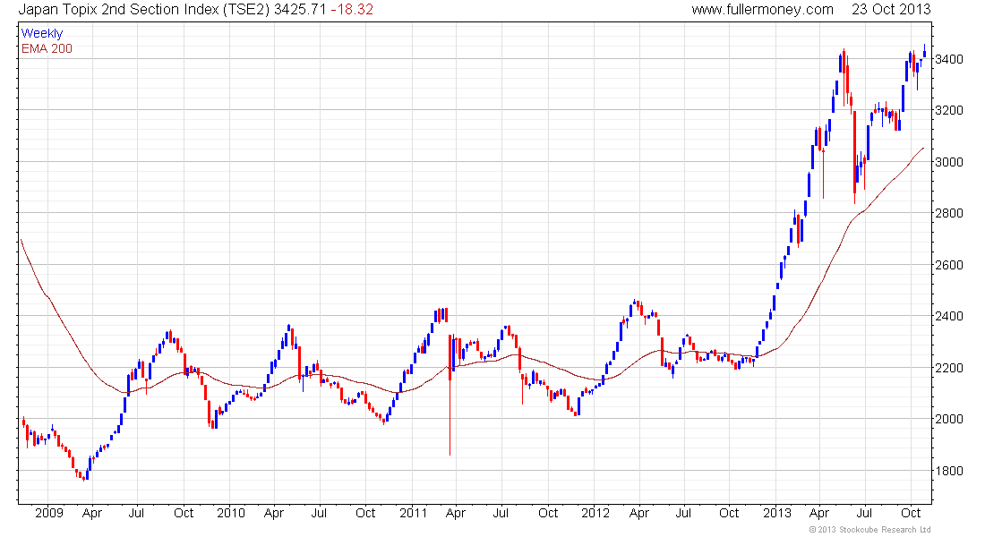
Task: Click the Apr label following 2009
Action: tap(91, 513)
